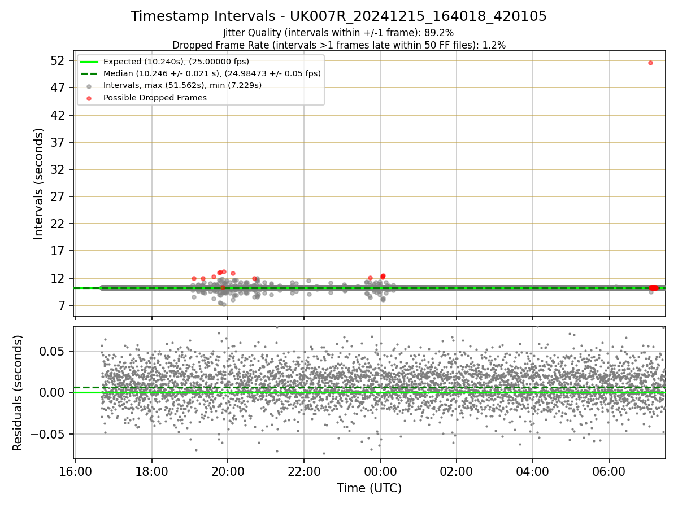Click the red outlier point near 52 seconds
Screen dimensions: 678x508
[650, 63]
